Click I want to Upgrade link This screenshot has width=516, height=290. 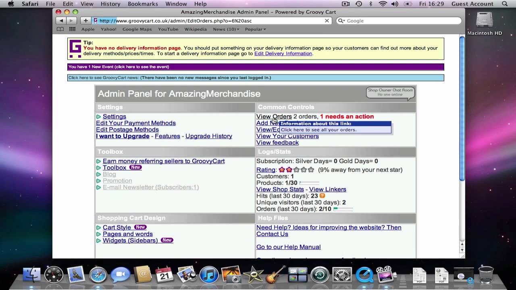[123, 136]
